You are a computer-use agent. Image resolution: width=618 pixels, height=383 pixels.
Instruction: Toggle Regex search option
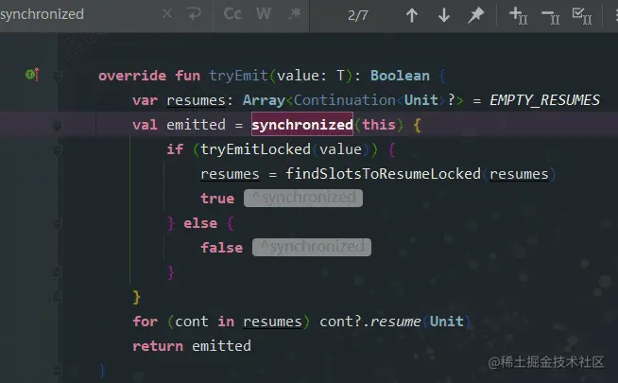point(294,14)
